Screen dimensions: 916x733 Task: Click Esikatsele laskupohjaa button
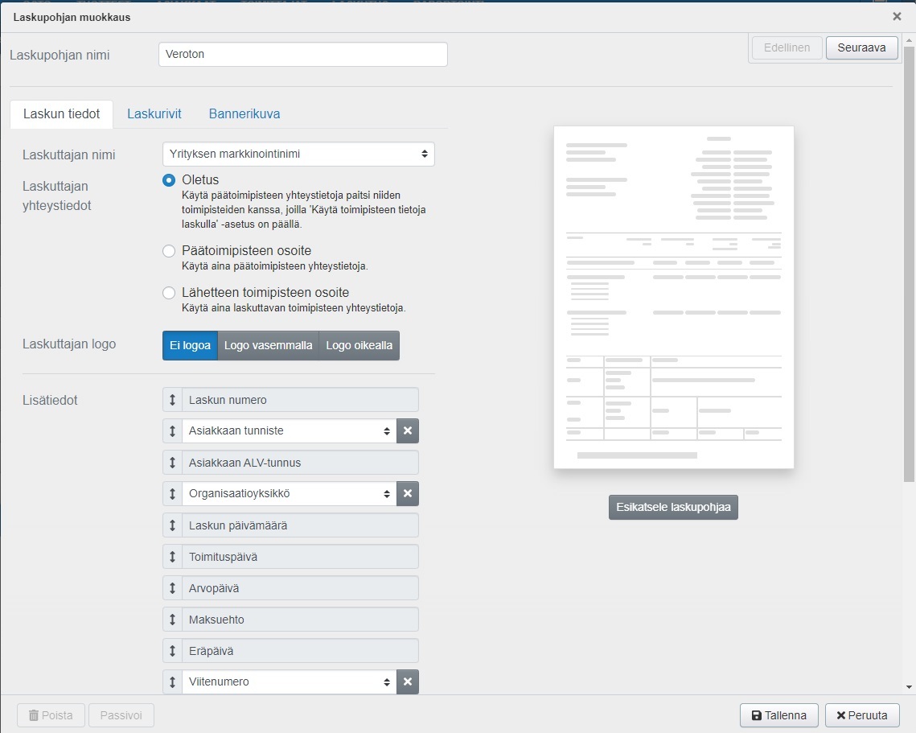click(673, 508)
